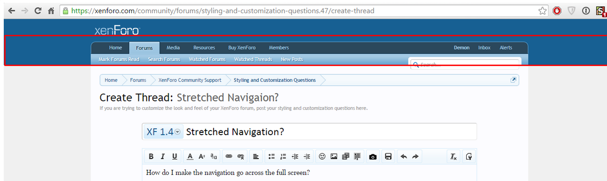Image resolution: width=607 pixels, height=181 pixels.
Task: Open the Members navigation tab
Action: point(279,48)
